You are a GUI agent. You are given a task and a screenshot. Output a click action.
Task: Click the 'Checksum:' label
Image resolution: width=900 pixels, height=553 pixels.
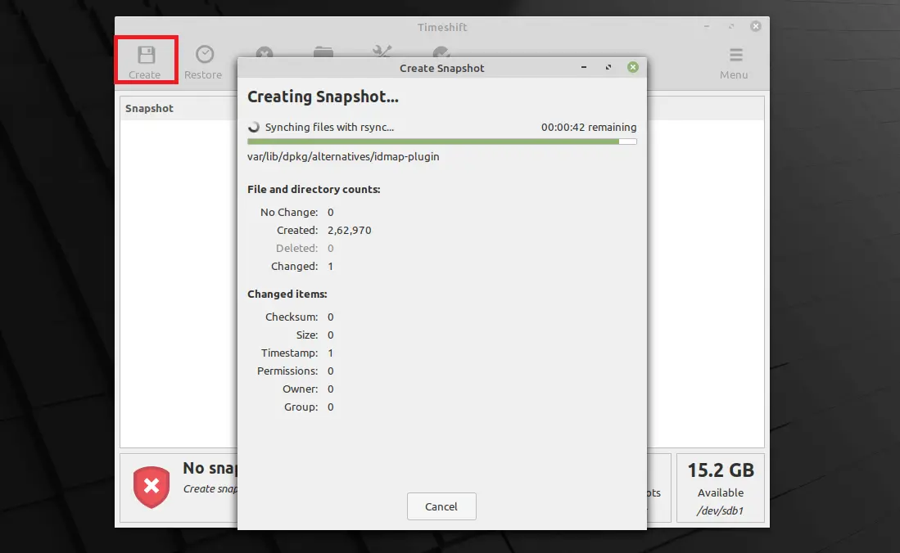coord(292,317)
